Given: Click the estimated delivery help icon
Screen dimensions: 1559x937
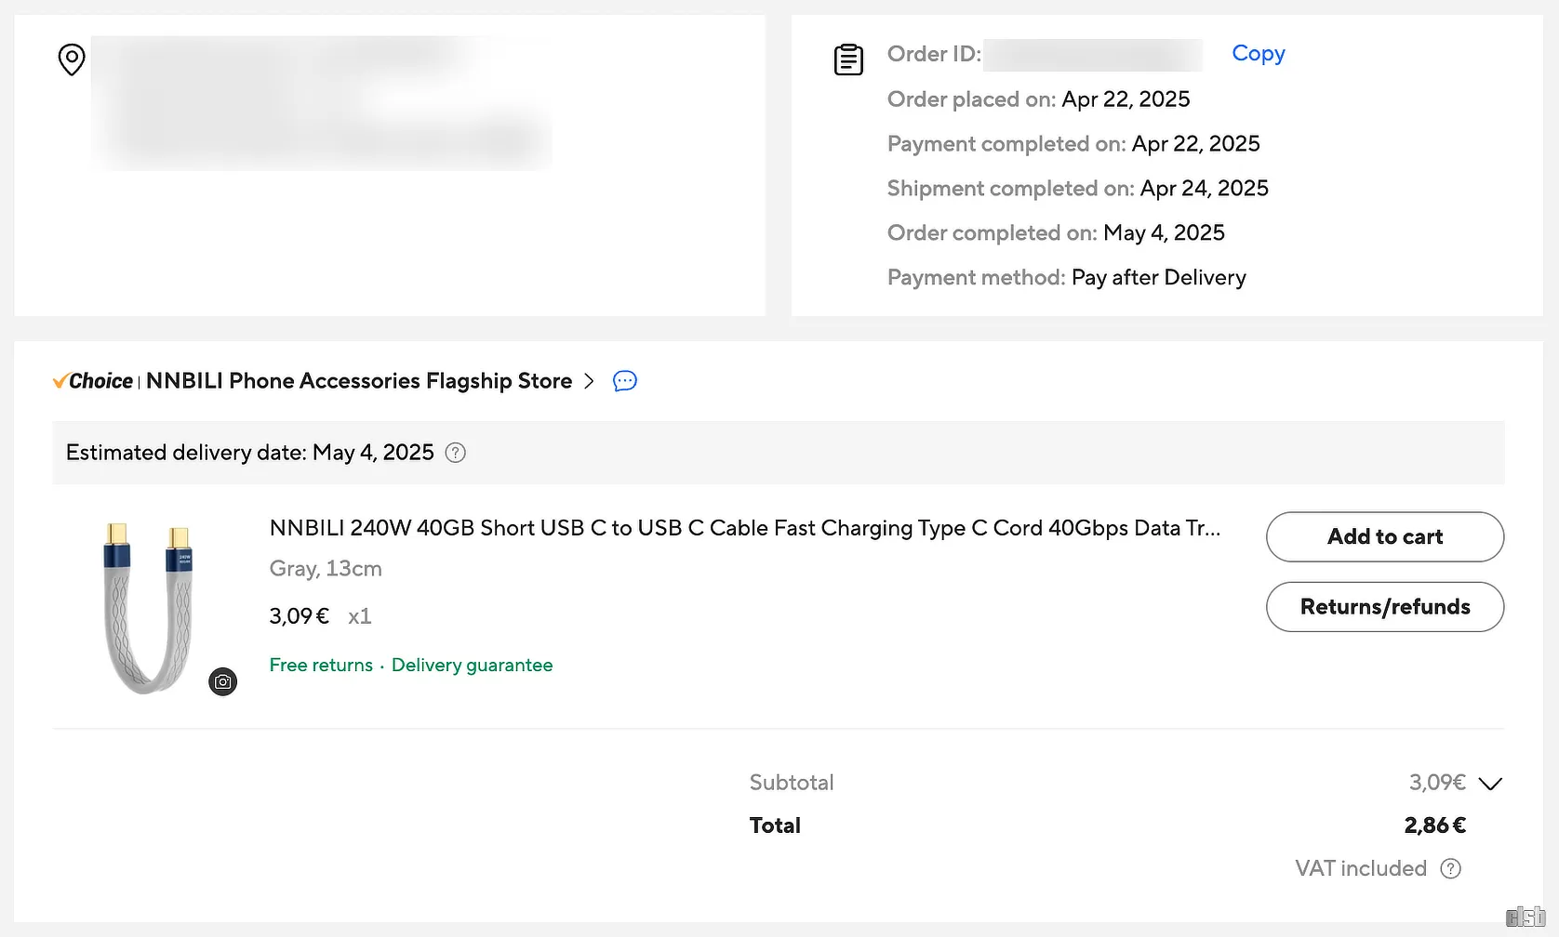Looking at the screenshot, I should point(456,453).
